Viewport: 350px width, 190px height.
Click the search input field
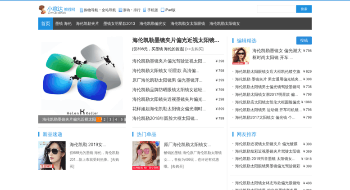pos(276,9)
